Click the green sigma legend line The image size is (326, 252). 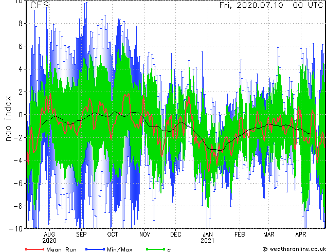[x=155, y=249]
